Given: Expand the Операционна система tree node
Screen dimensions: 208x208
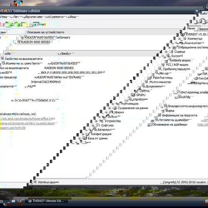Looking at the screenshot, I should coord(169,47).
